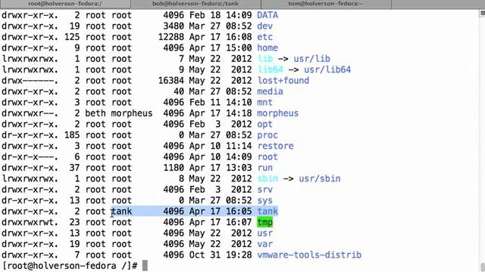Click the dev directory name

point(264,26)
